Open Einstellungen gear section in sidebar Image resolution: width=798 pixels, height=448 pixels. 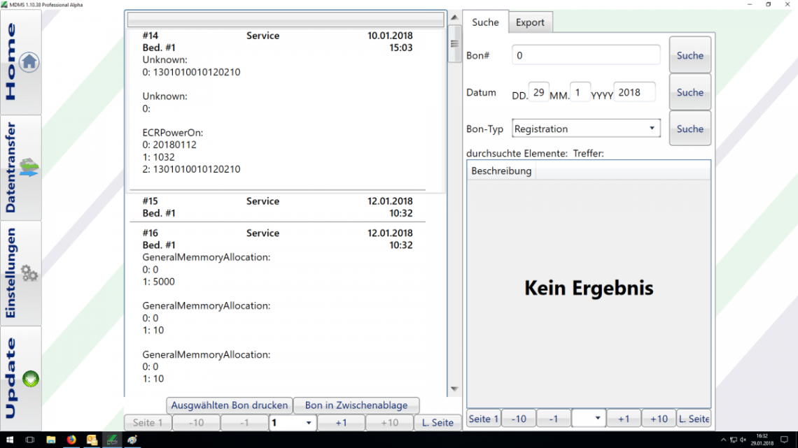point(22,273)
